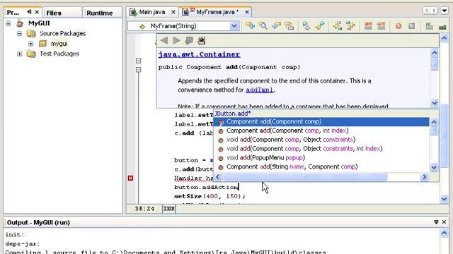453x254 pixels.
Task: Close the MyFrame.java editor tab
Action: pyautogui.click(x=247, y=12)
